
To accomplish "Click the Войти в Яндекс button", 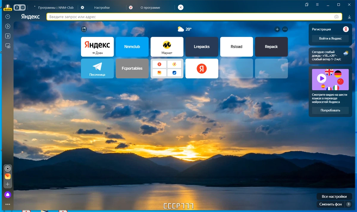I will (x=330, y=38).
